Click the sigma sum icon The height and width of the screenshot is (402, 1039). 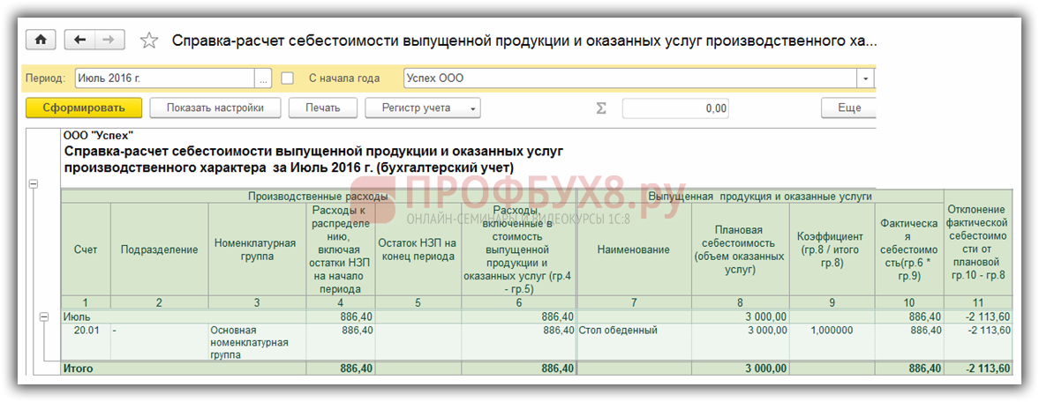click(x=601, y=108)
